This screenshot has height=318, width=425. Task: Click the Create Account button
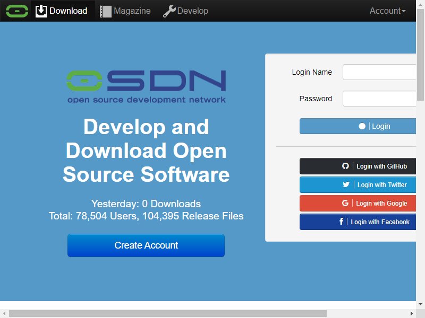point(146,245)
